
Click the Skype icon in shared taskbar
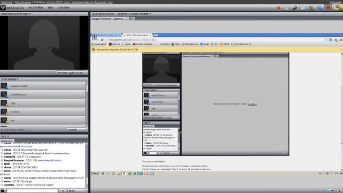(x=140, y=173)
